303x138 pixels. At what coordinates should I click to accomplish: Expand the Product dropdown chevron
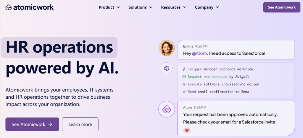pyautogui.click(x=118, y=7)
